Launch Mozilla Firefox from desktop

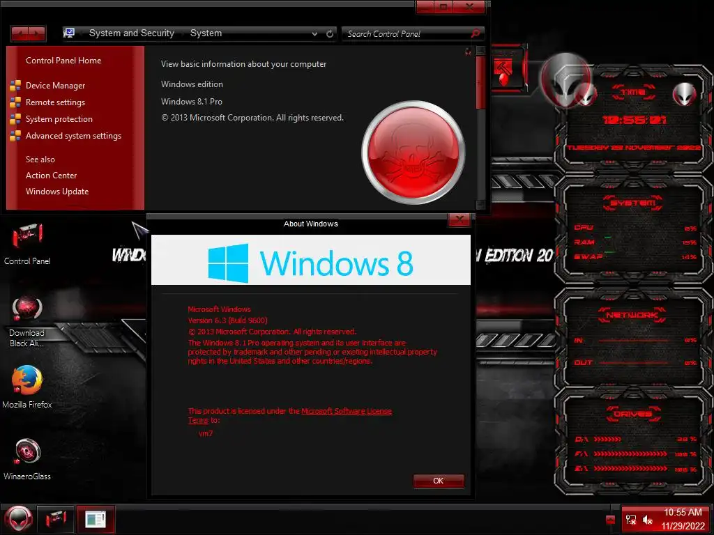(x=27, y=387)
